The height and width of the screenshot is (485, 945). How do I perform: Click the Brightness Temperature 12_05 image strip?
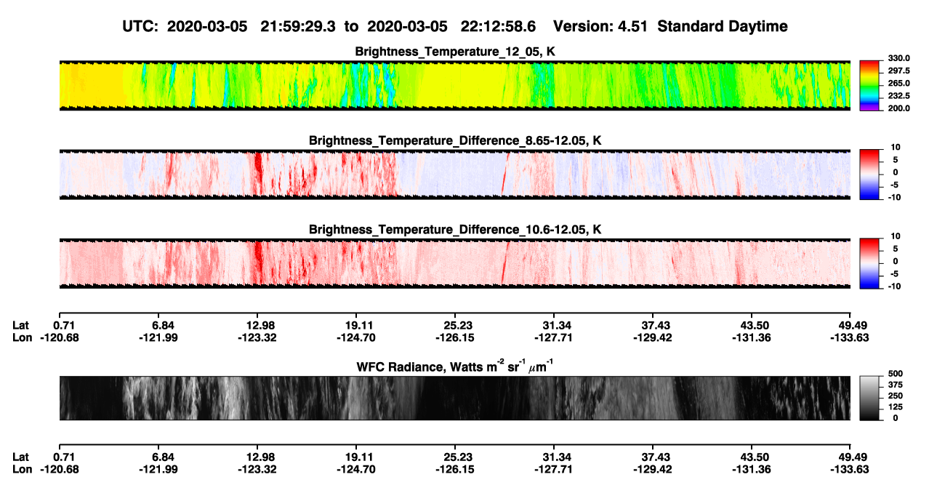(454, 85)
